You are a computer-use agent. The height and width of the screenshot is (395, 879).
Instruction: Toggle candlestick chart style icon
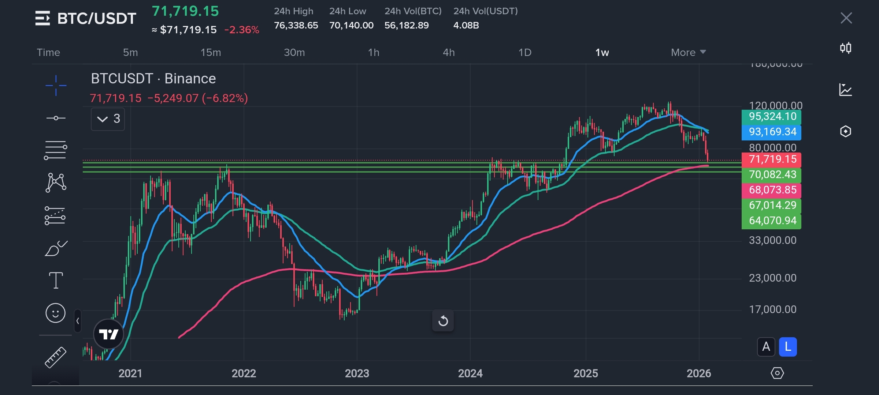(845, 48)
